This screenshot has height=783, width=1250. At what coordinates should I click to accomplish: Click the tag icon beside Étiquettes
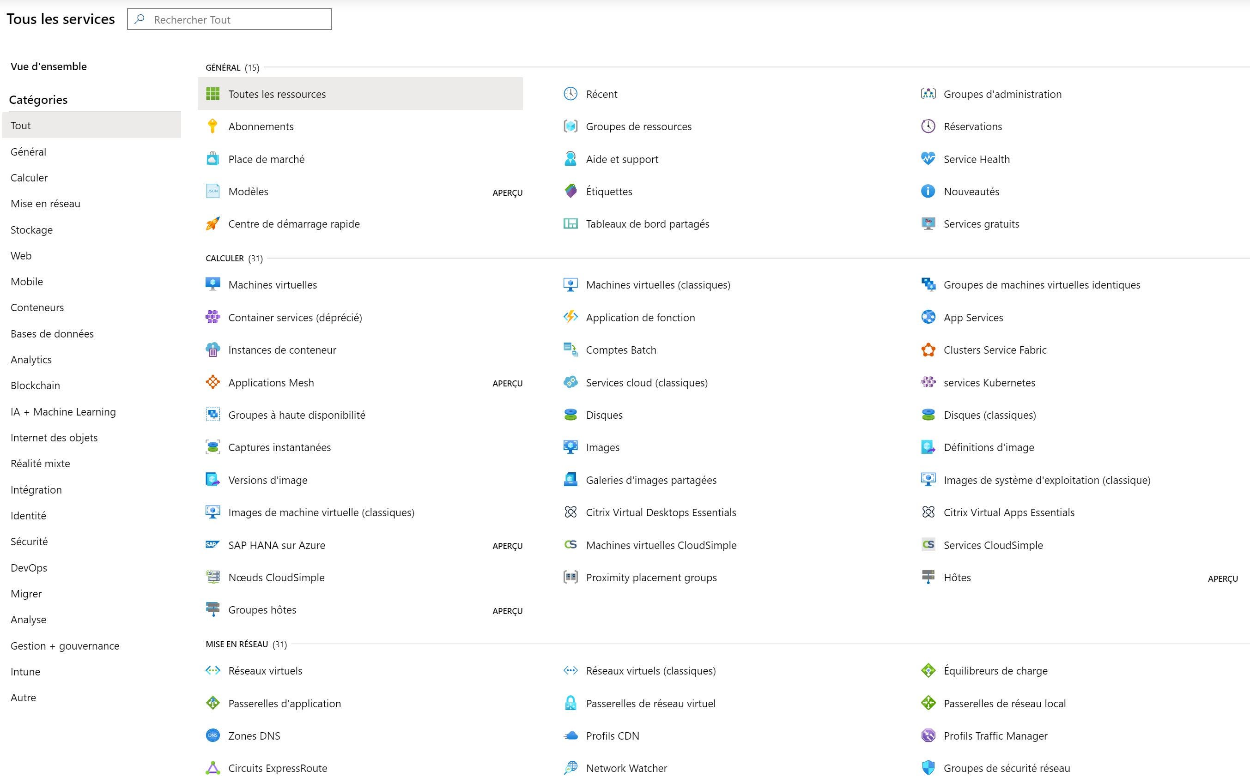570,191
